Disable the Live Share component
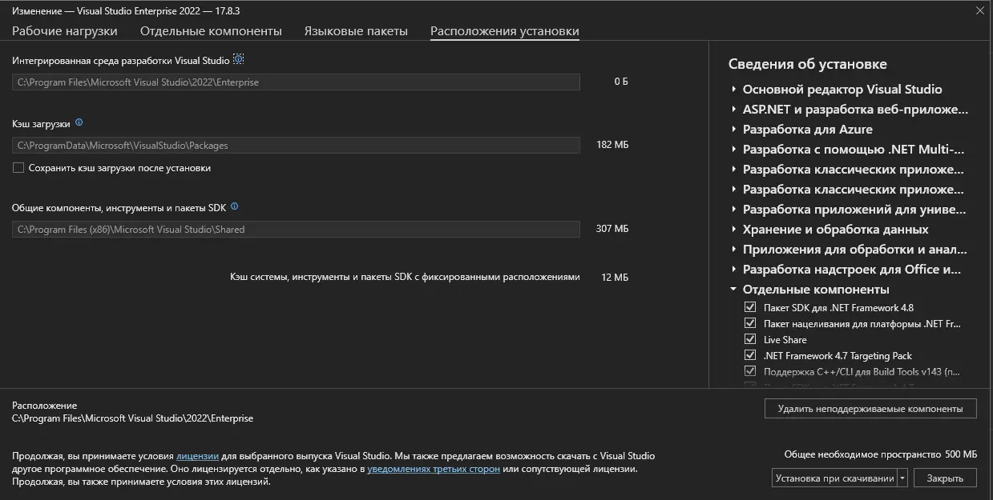This screenshot has height=500, width=993. [750, 338]
